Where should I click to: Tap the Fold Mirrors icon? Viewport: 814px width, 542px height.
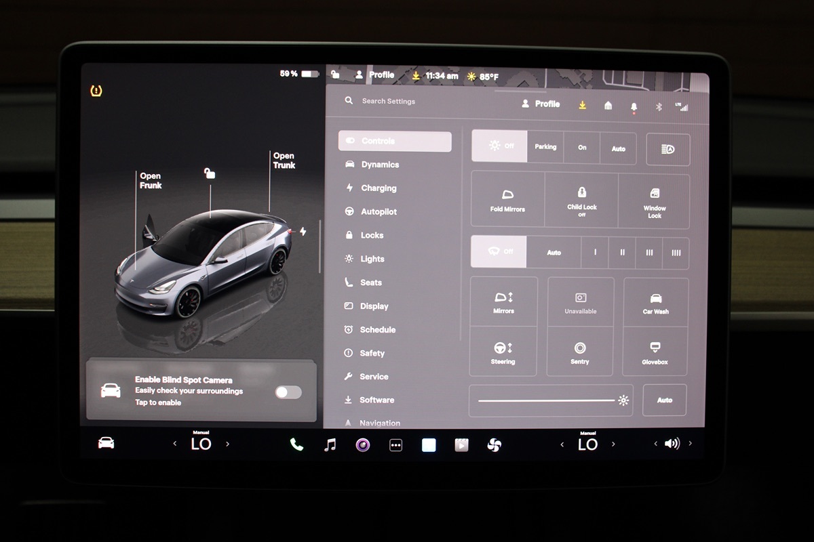pos(507,201)
